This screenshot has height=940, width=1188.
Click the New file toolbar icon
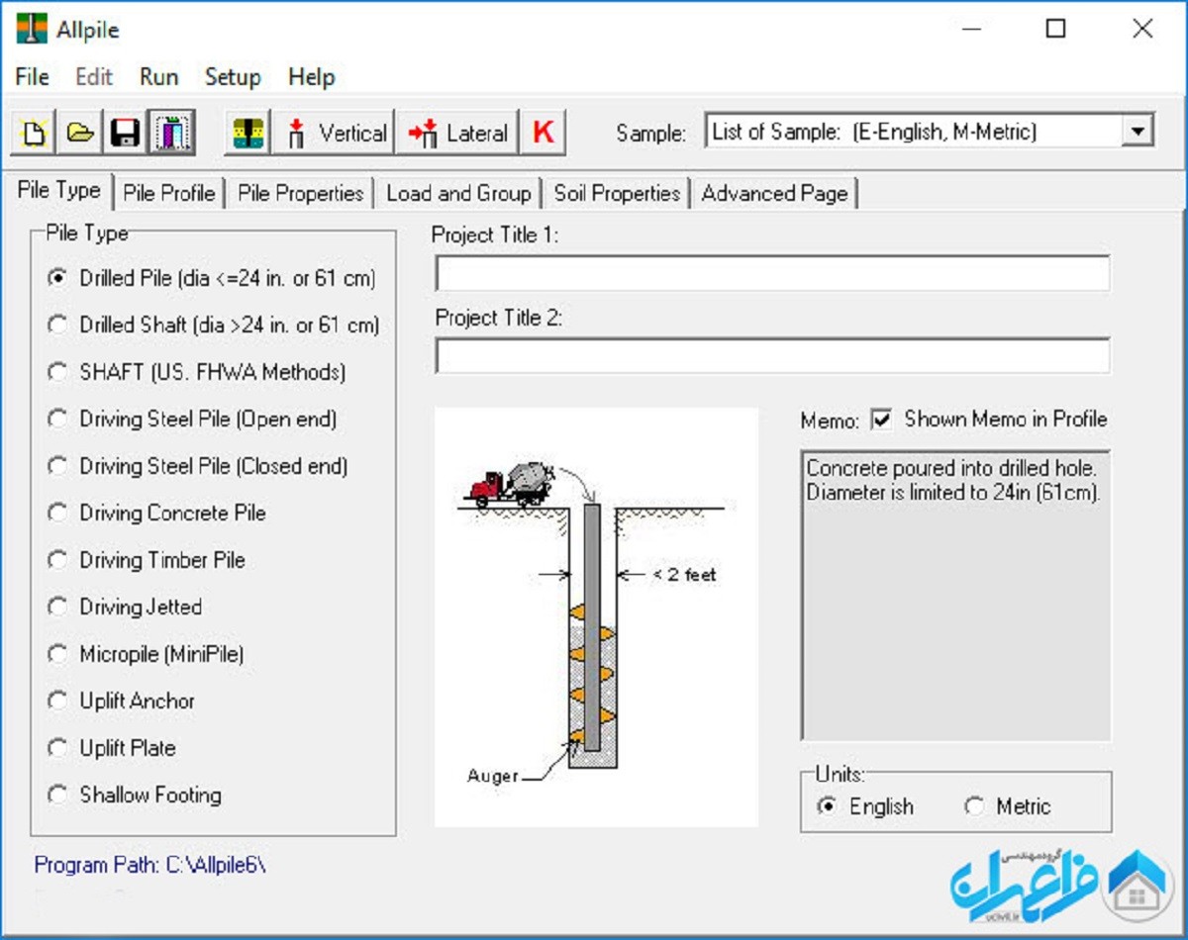click(33, 133)
